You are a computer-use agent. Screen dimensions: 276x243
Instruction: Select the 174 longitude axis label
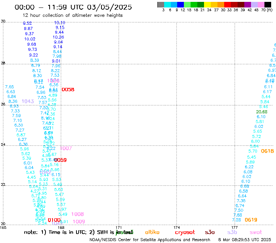(176, 227)
